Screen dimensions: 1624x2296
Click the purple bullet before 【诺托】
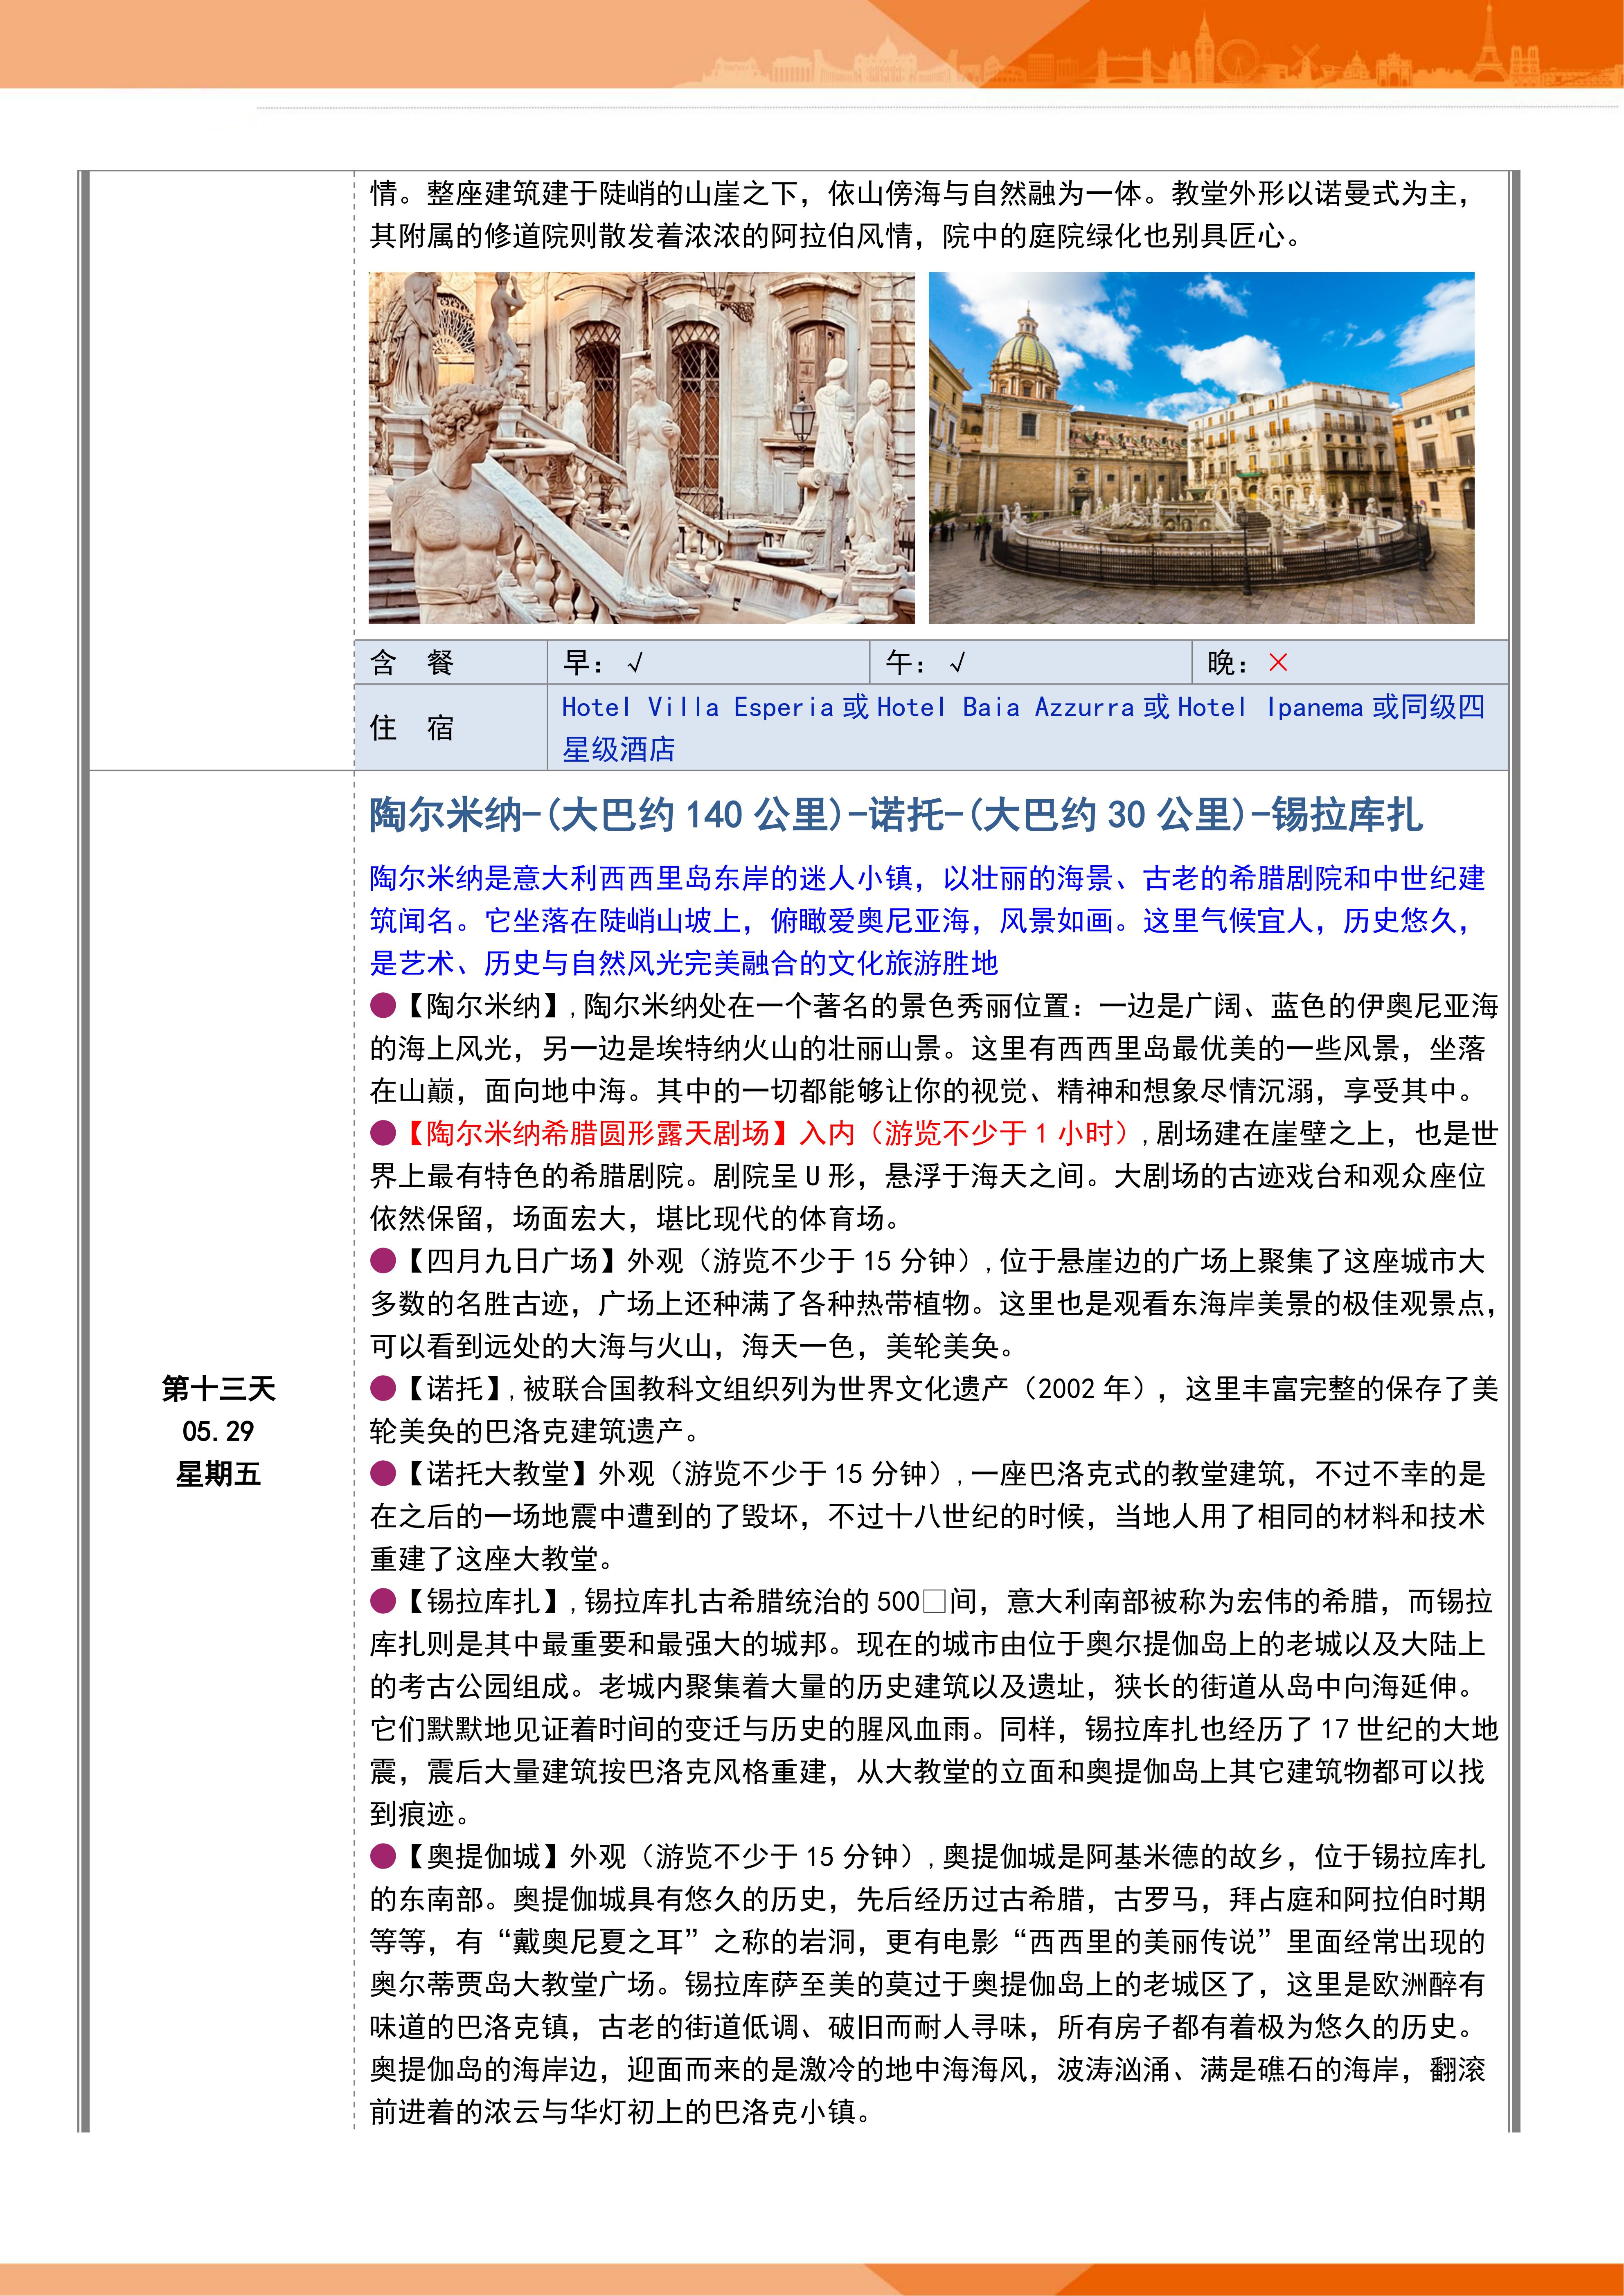(x=383, y=1388)
